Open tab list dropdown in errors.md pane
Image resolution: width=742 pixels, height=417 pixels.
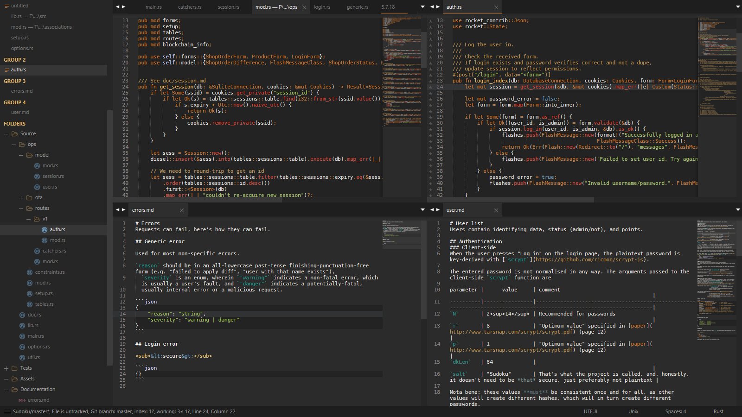click(422, 210)
